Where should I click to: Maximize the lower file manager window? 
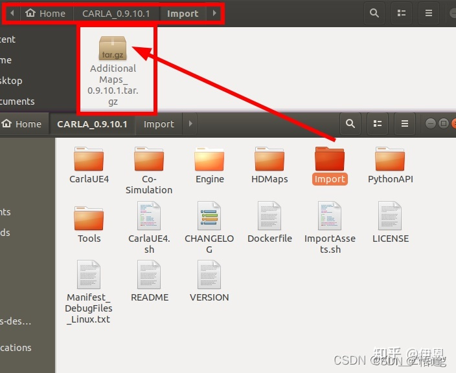tap(444, 123)
